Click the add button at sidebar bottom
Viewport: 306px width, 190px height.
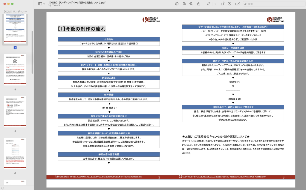click(x=3, y=188)
